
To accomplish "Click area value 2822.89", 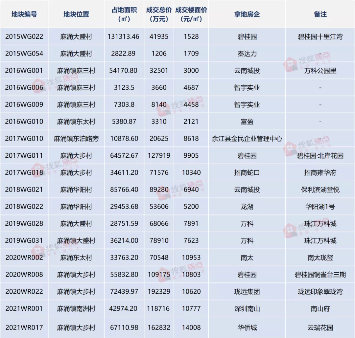I will (x=123, y=54).
